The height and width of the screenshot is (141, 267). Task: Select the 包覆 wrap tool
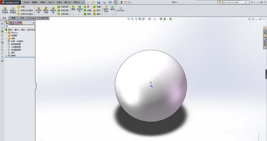(x=97, y=7)
